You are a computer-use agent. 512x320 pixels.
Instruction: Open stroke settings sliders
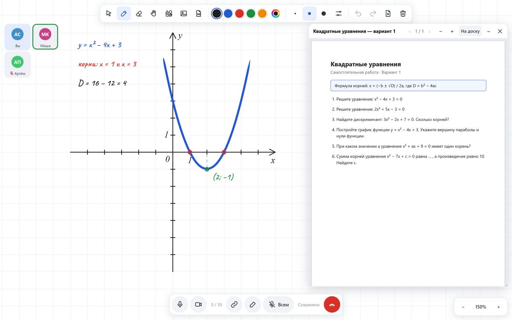339,13
